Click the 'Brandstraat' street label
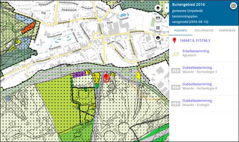The image size is (239, 142). [x=55, y=48]
